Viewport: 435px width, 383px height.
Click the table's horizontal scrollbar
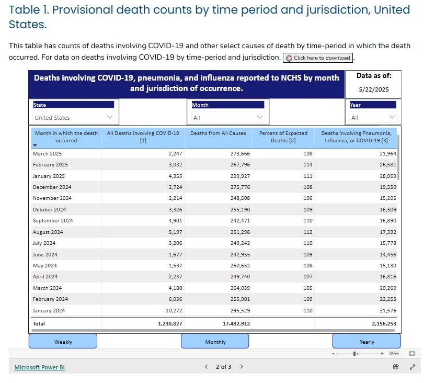[213, 331]
